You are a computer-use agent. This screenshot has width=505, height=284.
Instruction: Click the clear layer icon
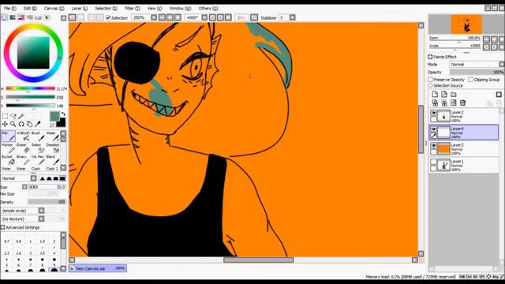454,103
